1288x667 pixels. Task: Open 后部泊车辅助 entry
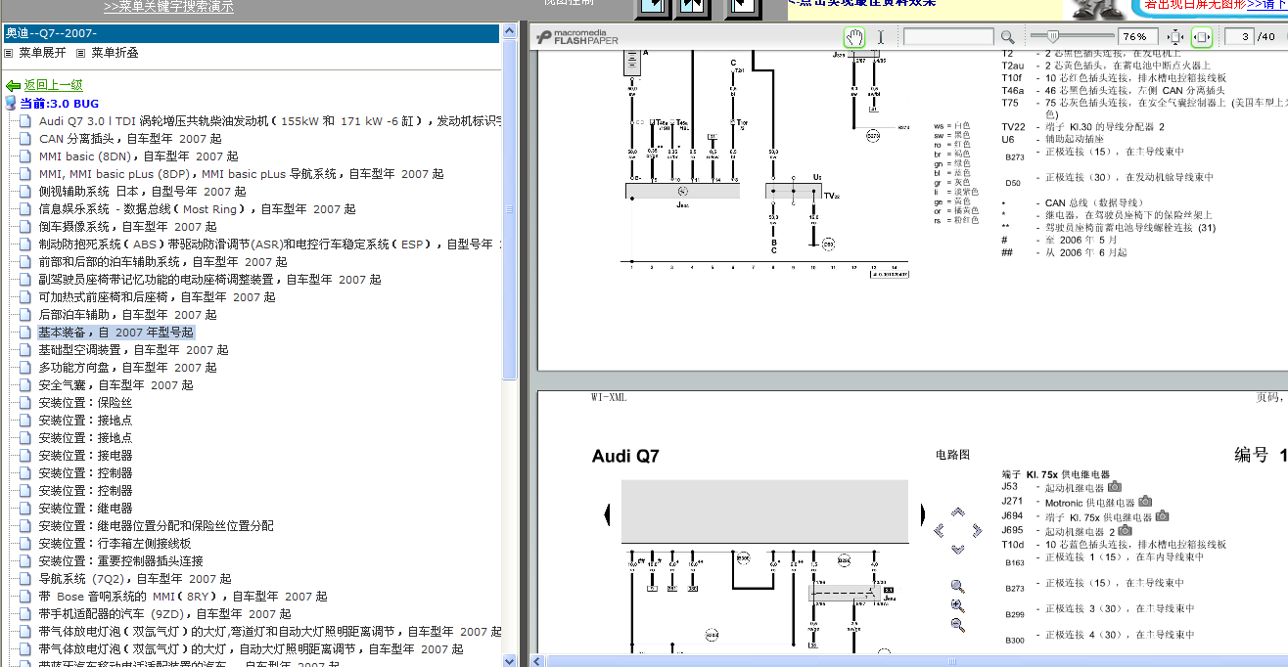point(127,315)
